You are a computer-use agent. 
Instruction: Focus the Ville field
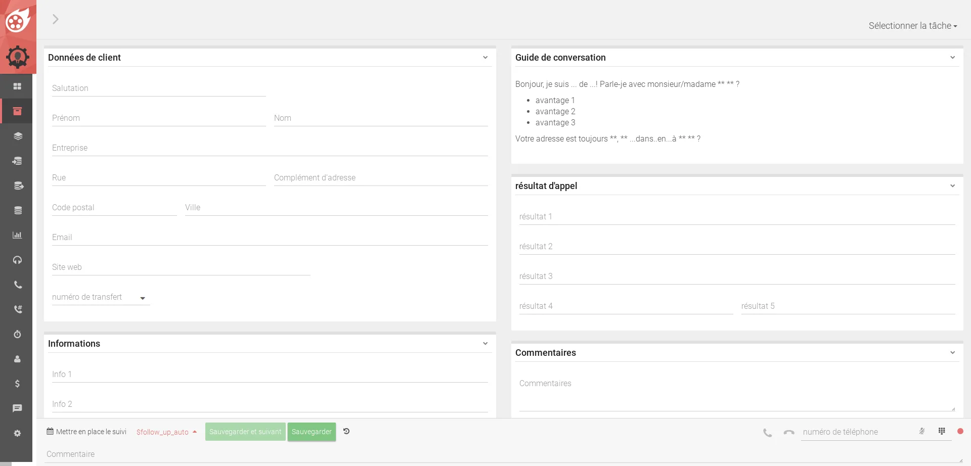coord(336,208)
